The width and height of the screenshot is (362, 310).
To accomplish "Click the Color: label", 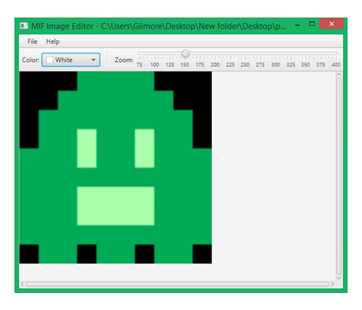I will [31, 60].
